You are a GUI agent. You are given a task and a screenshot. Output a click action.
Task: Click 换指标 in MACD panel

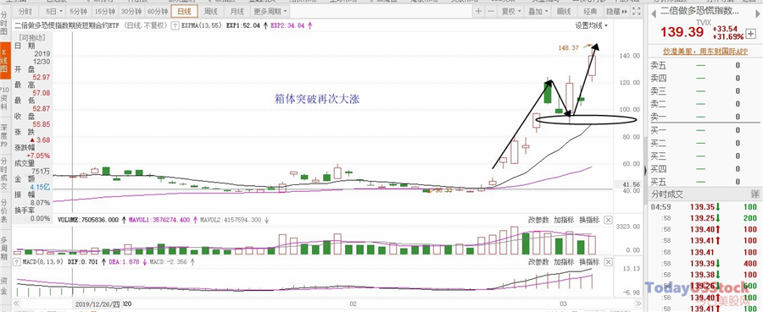[589, 261]
